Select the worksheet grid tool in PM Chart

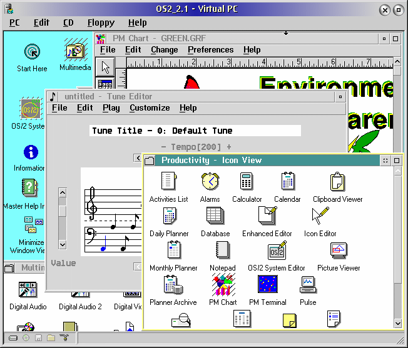[105, 84]
